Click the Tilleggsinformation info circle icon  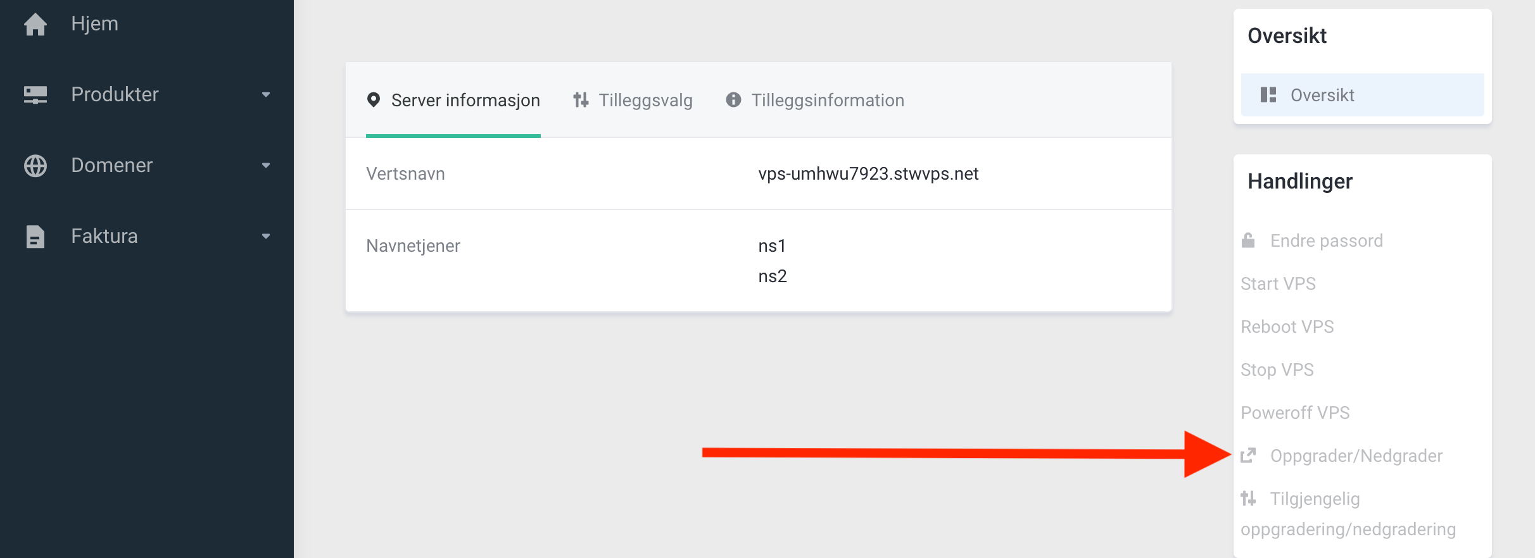[733, 100]
